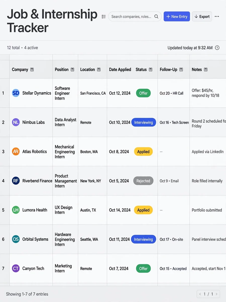This screenshot has width=226, height=302.
Task: Select the Canyon Tech company name
Action: pyautogui.click(x=33, y=268)
